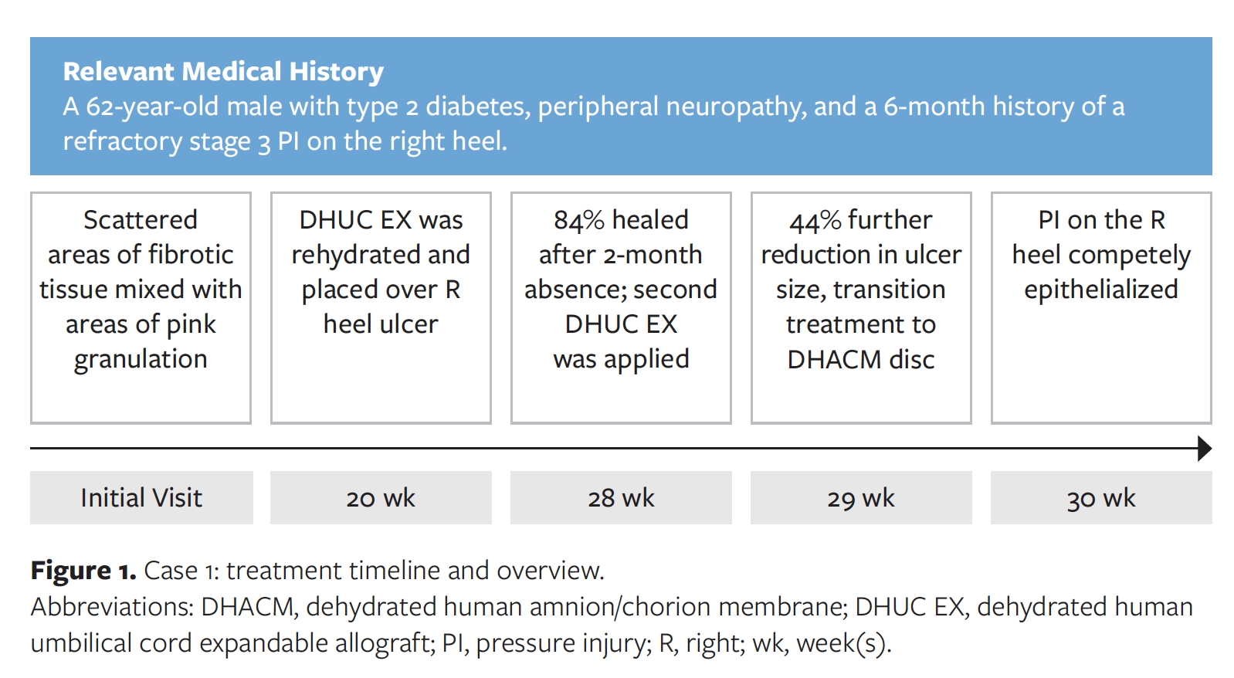1234x678 pixels.
Task: Select the 28 wk timeline marker
Action: pyautogui.click(x=621, y=498)
